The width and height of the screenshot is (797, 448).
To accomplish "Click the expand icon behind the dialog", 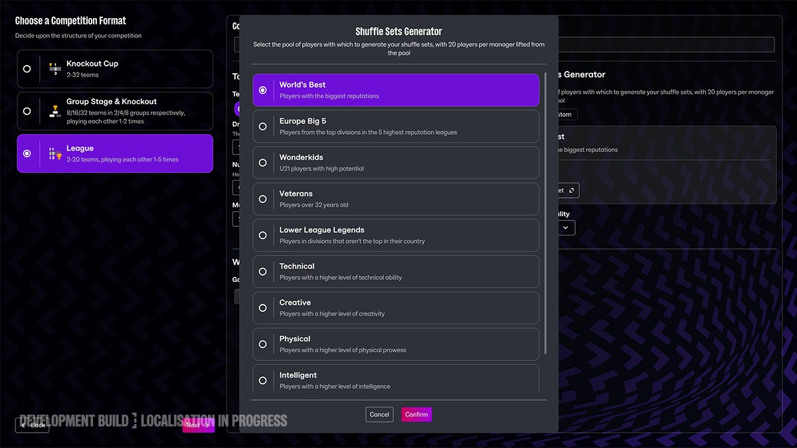I will click(x=572, y=190).
